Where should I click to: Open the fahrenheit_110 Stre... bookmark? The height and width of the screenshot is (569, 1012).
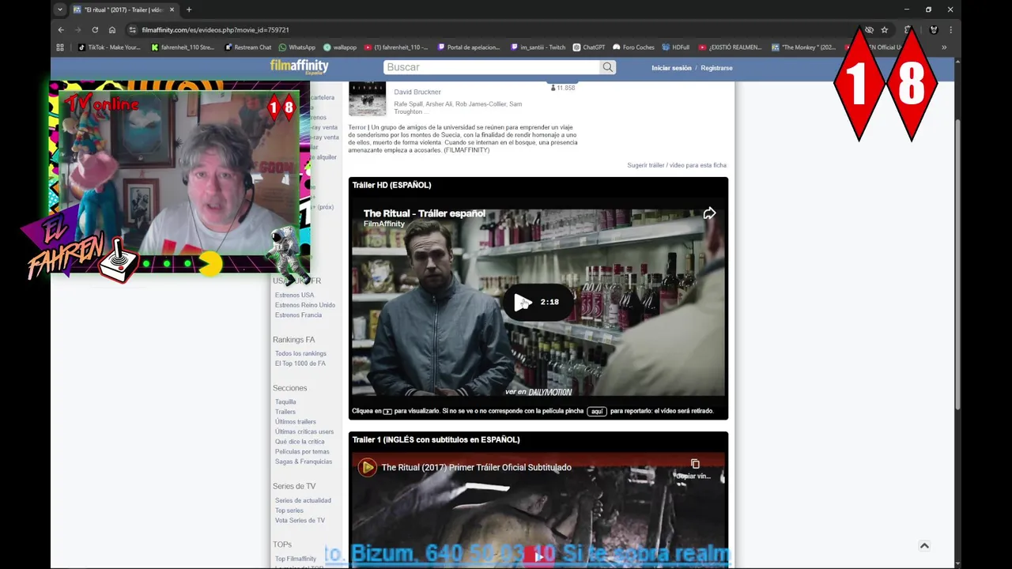click(x=183, y=47)
